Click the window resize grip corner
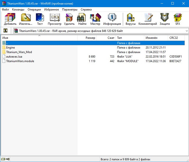Image resolution: width=189 pixels, height=162 pixels. [188, 160]
